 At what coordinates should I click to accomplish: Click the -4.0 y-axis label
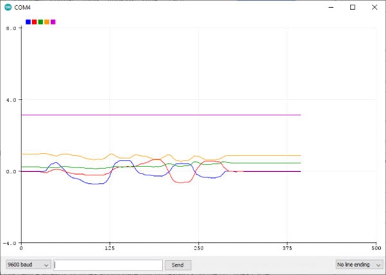[10, 243]
